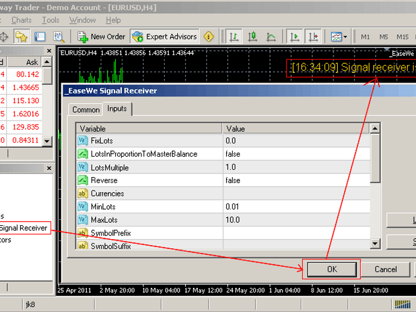Toggle the Expert Advisors button
The width and height of the screenshot is (416, 312).
[165, 37]
